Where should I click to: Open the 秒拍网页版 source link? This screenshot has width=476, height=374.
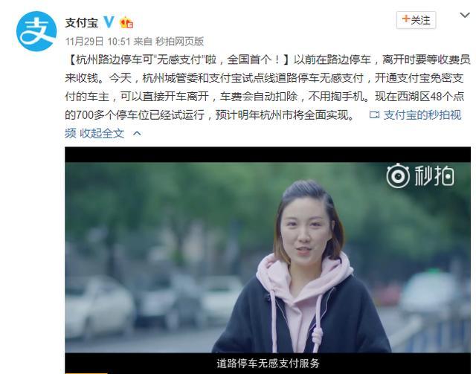(179, 42)
